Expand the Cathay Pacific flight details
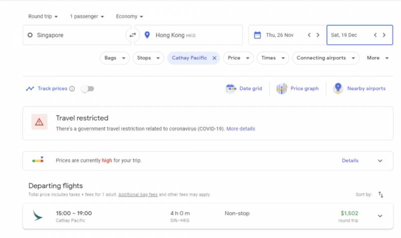 pos(380,216)
